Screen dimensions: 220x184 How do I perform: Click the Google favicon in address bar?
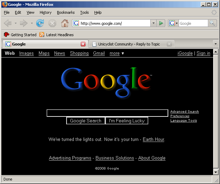tap(76, 23)
